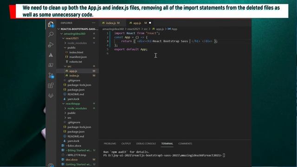Click the 'React Bootstrap Sass' heading text in code
297x167 pixels.
(170, 41)
